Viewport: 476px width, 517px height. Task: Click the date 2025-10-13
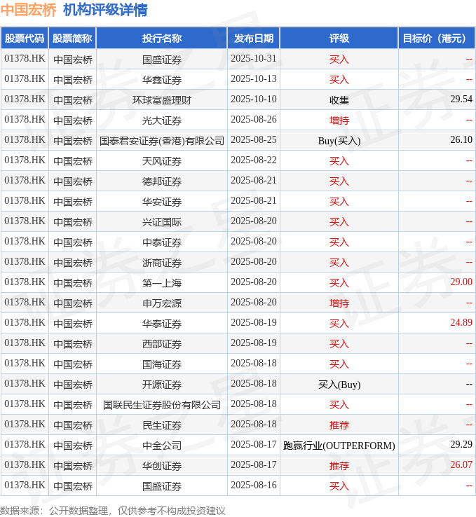(x=253, y=78)
